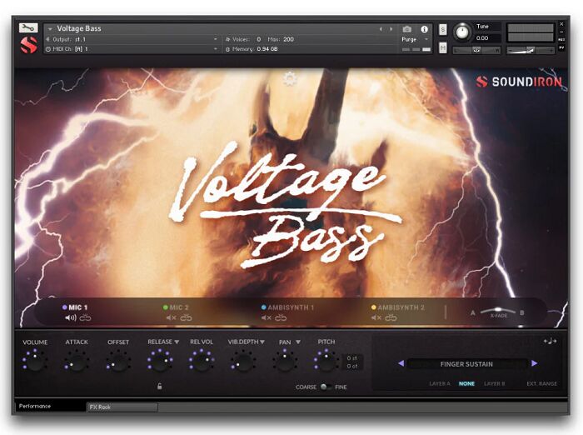This screenshot has height=435, width=583.
Task: Open the Pan dropdown arrow
Action: [298, 342]
